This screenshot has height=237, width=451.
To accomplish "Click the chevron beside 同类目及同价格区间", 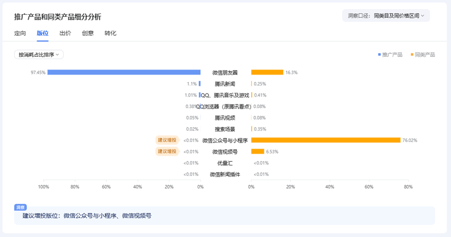I will (422, 16).
